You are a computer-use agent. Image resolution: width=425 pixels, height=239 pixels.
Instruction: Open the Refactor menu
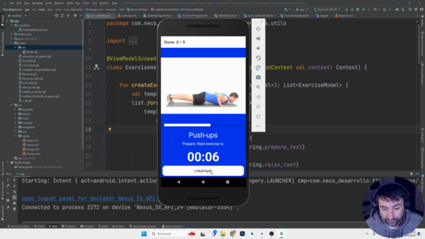(59, 3)
